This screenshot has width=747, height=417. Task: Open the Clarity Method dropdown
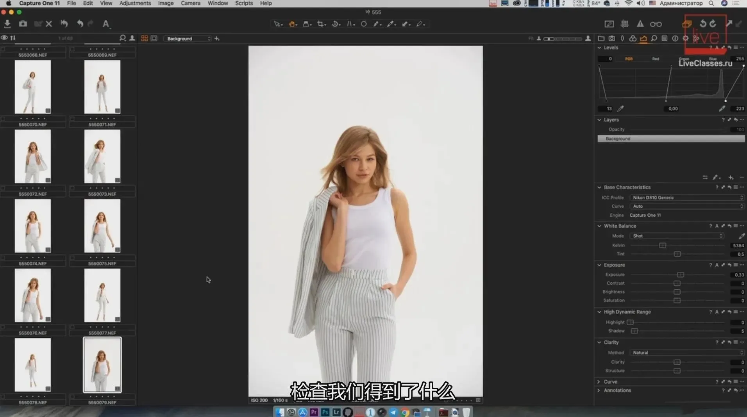(x=687, y=353)
